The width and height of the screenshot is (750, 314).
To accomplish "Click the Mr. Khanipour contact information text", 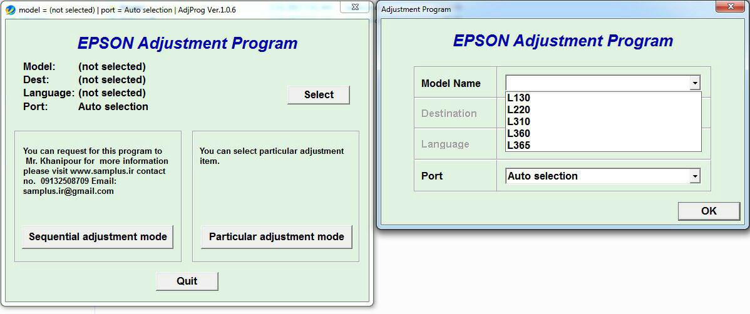I will pyautogui.click(x=95, y=171).
